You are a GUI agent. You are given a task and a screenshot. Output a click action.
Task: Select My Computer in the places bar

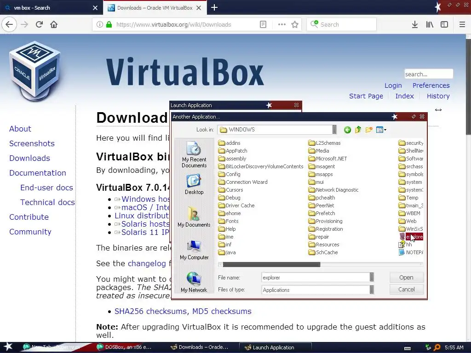[x=194, y=250]
